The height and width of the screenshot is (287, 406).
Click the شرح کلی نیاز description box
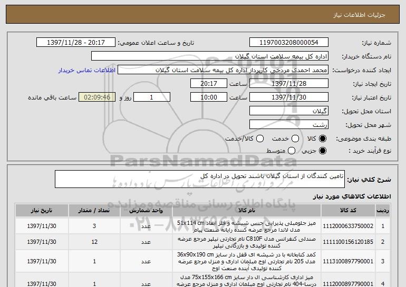(200, 179)
